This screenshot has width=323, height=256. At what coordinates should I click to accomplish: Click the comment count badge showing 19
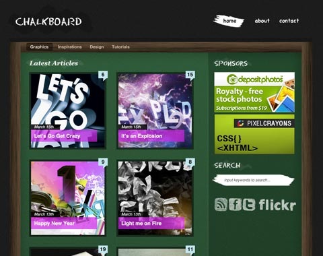(103, 249)
